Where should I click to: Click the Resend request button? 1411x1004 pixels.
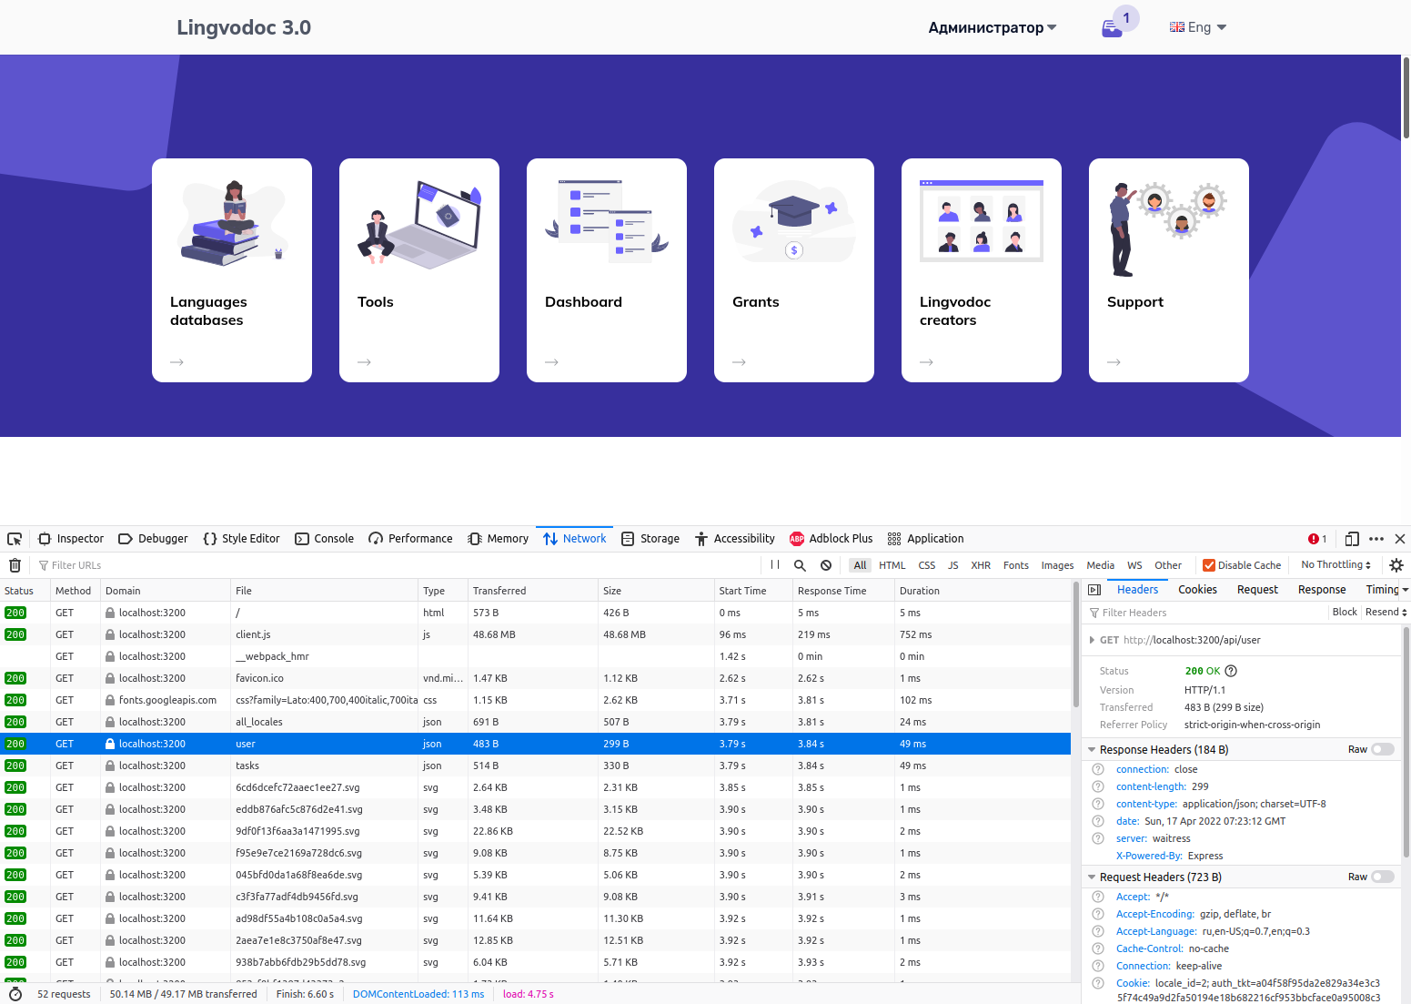pos(1384,612)
